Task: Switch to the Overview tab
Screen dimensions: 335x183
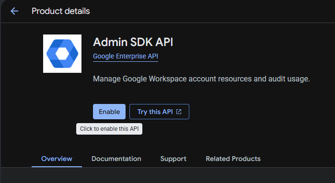Action: click(57, 159)
